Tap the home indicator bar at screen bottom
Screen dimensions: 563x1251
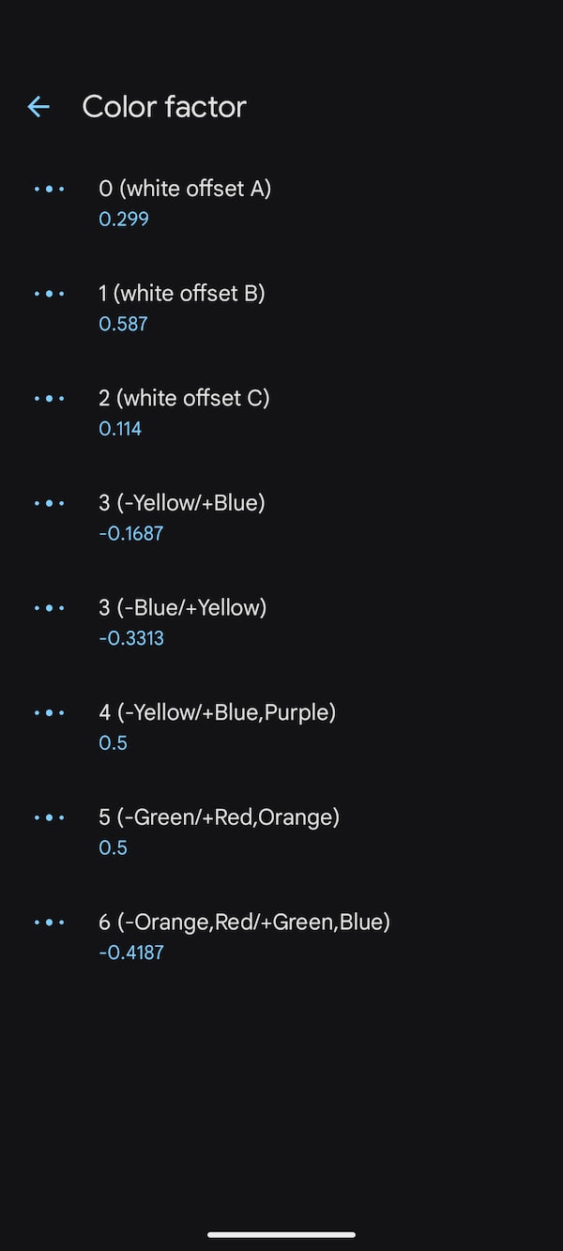click(281, 1235)
